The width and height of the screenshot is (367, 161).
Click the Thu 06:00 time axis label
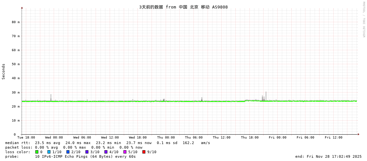point(194,138)
